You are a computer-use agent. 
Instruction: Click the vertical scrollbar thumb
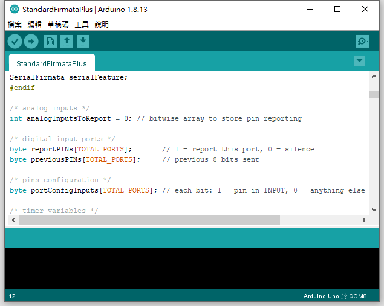[374, 94]
